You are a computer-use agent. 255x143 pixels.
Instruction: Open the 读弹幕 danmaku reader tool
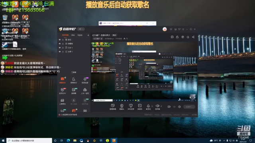click(73, 91)
